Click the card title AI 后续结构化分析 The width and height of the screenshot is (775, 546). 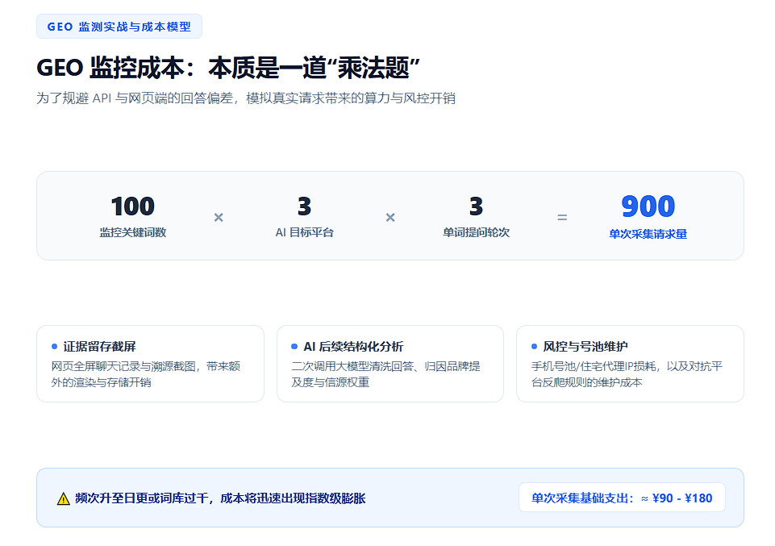click(353, 346)
